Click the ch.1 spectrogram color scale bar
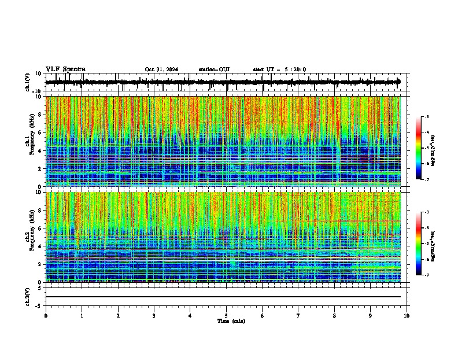 point(419,148)
